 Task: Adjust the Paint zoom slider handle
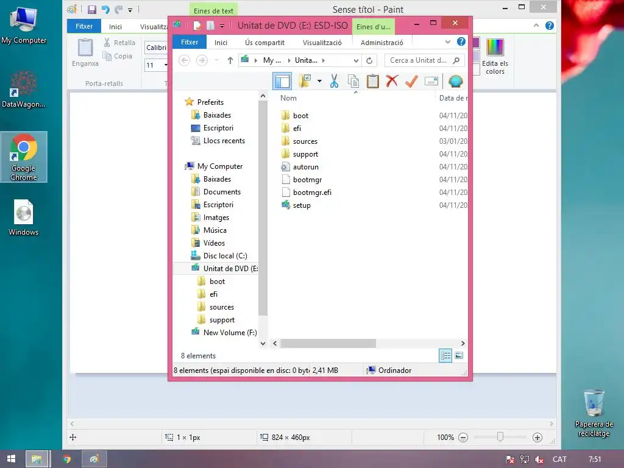[x=500, y=437]
